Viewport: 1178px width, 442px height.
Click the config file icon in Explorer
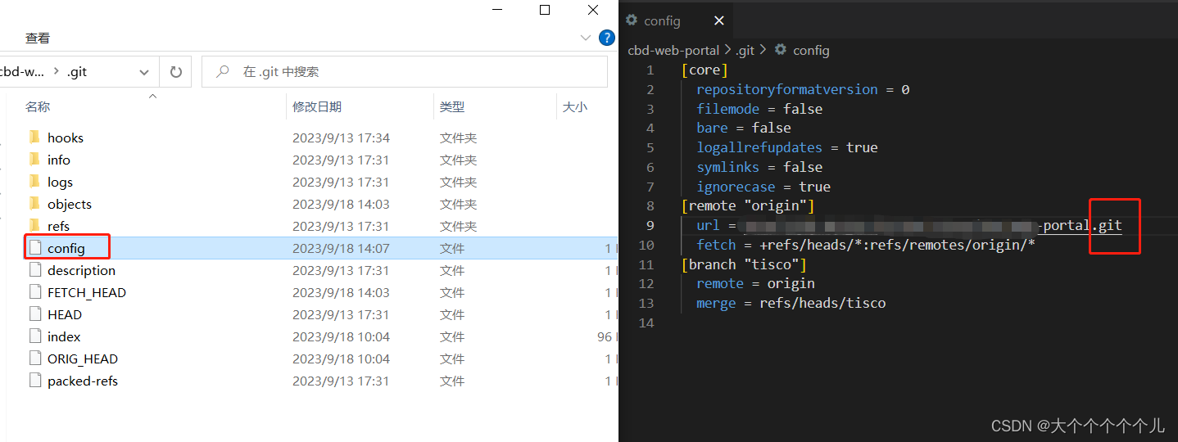coord(34,247)
